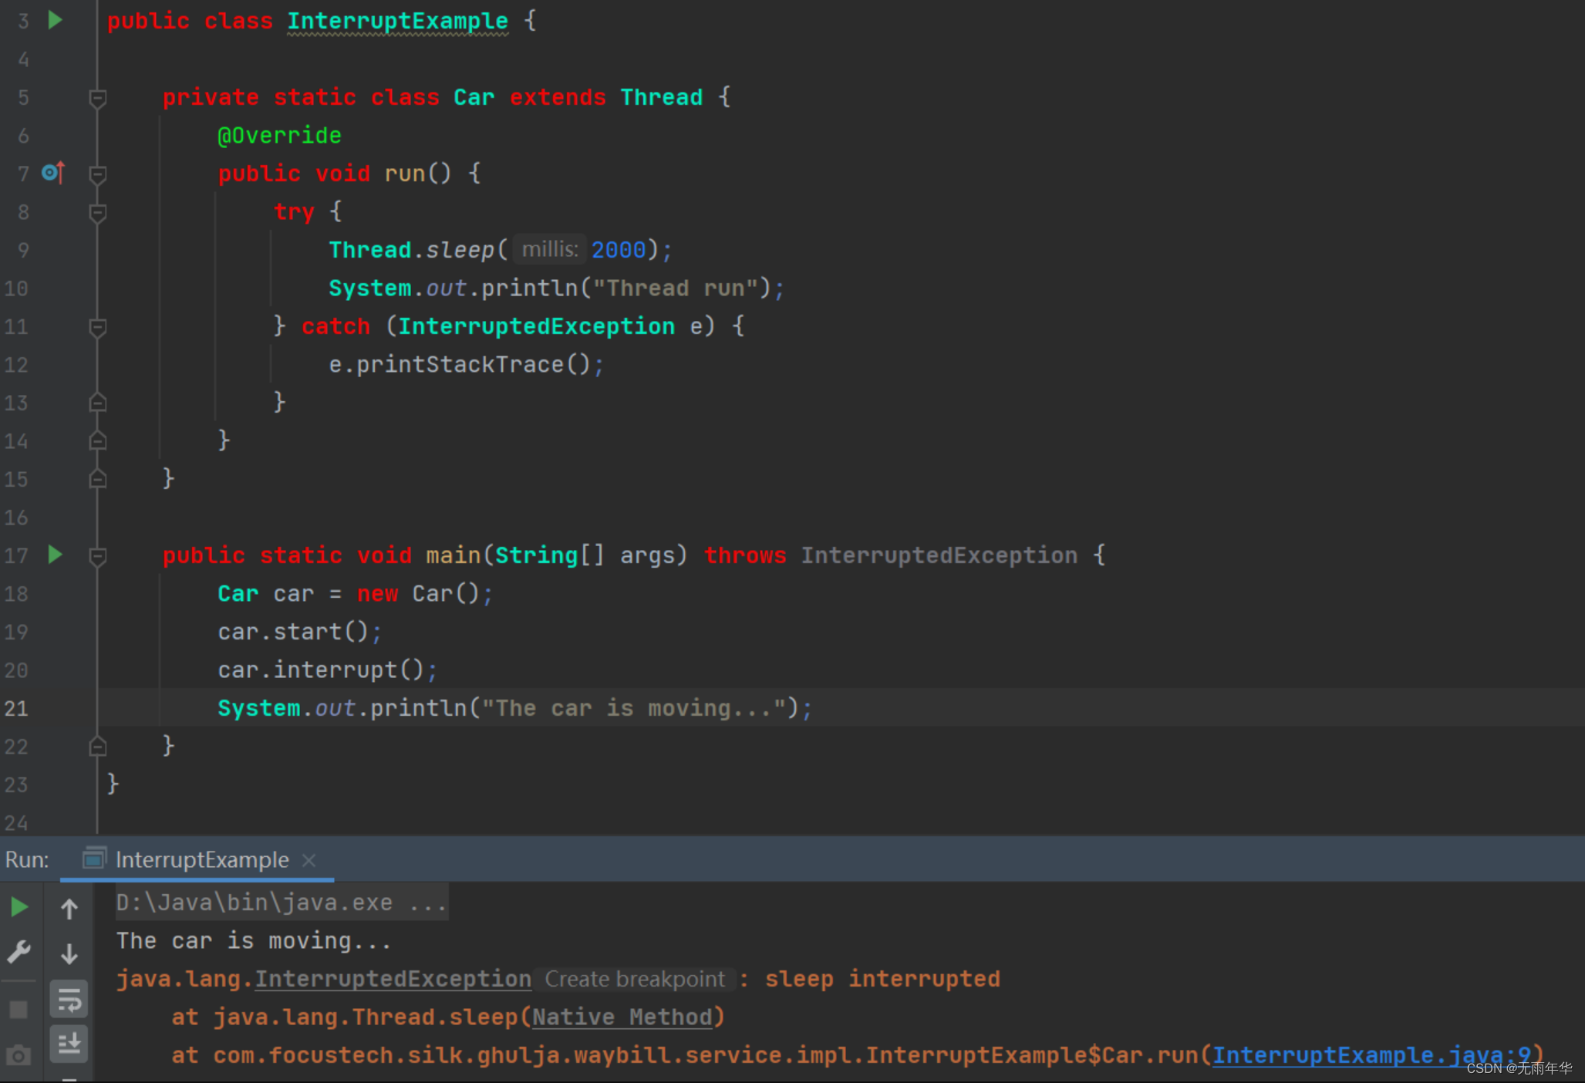Take a thread dump with the camera icon
Viewport: 1585px width, 1083px height.
[x=19, y=1054]
